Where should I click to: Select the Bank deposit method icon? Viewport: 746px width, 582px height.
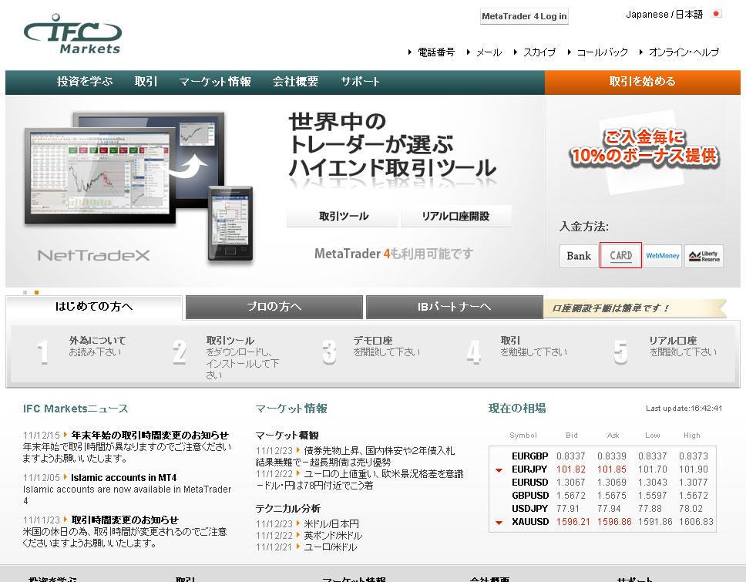[579, 256]
